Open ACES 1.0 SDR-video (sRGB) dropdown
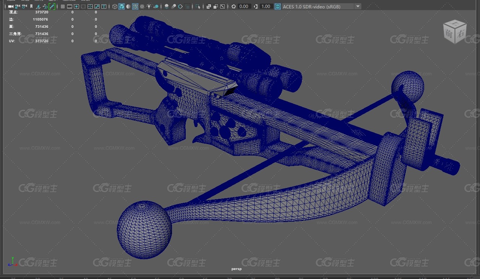The width and height of the screenshot is (480, 279). [321, 6]
